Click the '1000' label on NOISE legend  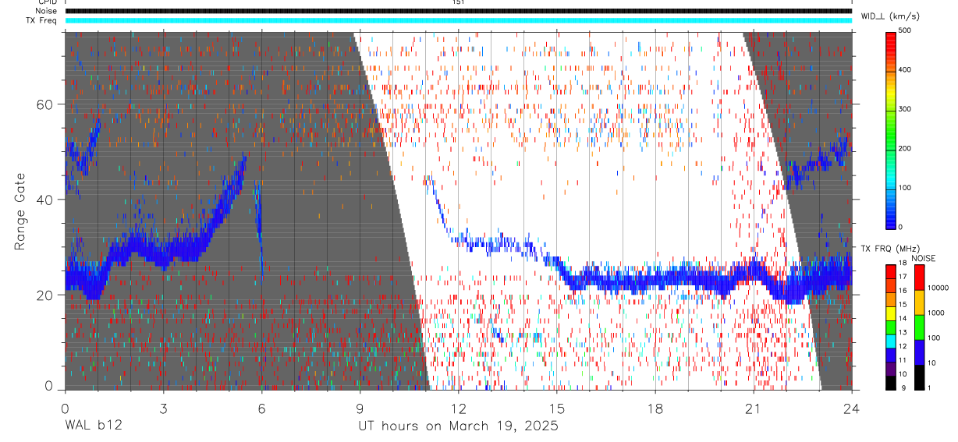(936, 313)
